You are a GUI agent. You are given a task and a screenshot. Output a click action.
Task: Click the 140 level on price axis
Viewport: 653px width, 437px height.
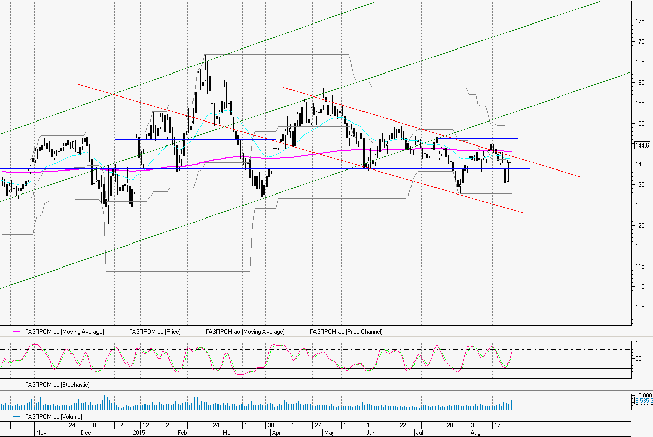pyautogui.click(x=639, y=164)
